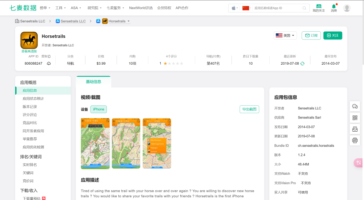Open the APP download floating icon
The height and width of the screenshot is (200, 364).
(355, 140)
